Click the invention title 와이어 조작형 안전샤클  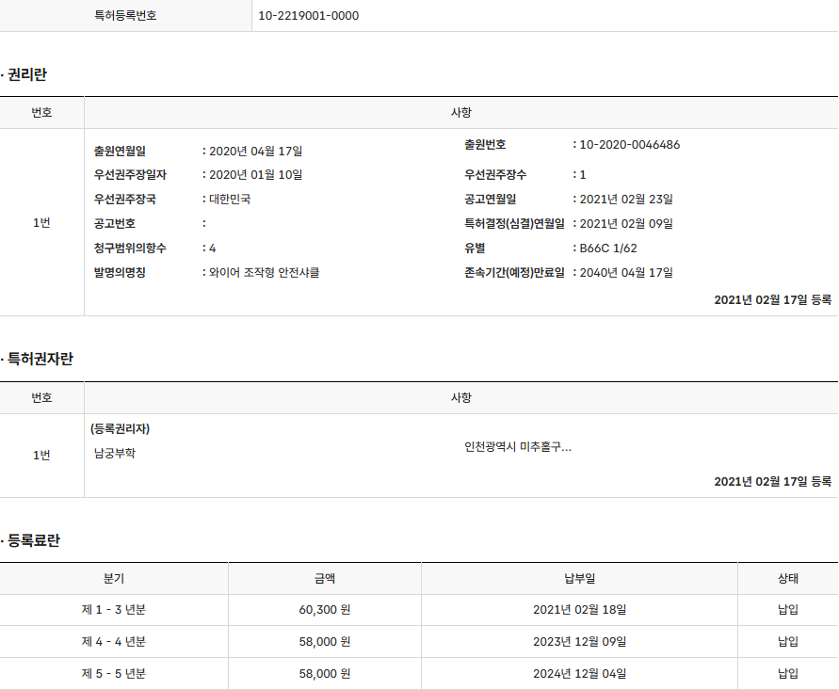tap(265, 273)
